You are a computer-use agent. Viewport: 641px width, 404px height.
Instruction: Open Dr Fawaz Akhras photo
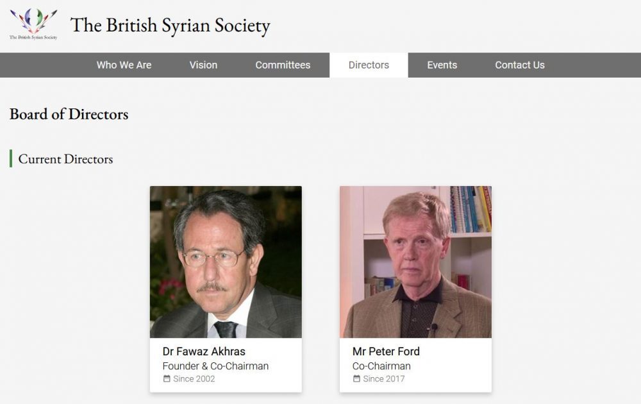click(226, 262)
